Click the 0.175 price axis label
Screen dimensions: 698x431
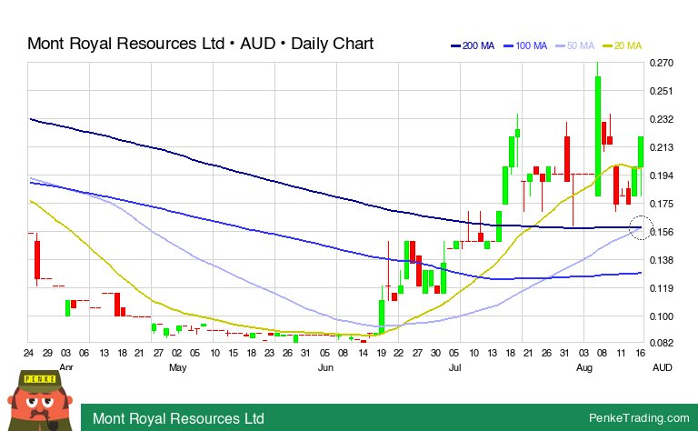point(662,204)
